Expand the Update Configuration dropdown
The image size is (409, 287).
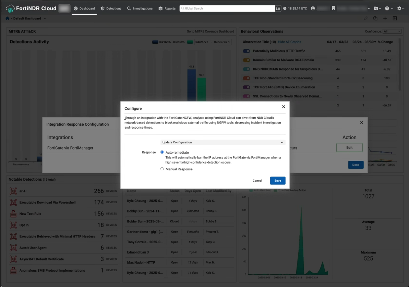223,142
